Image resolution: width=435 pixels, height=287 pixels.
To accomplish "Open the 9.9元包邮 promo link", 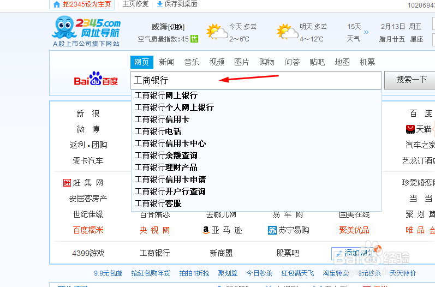I will (108, 273).
